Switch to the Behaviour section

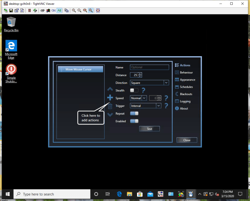click(186, 72)
